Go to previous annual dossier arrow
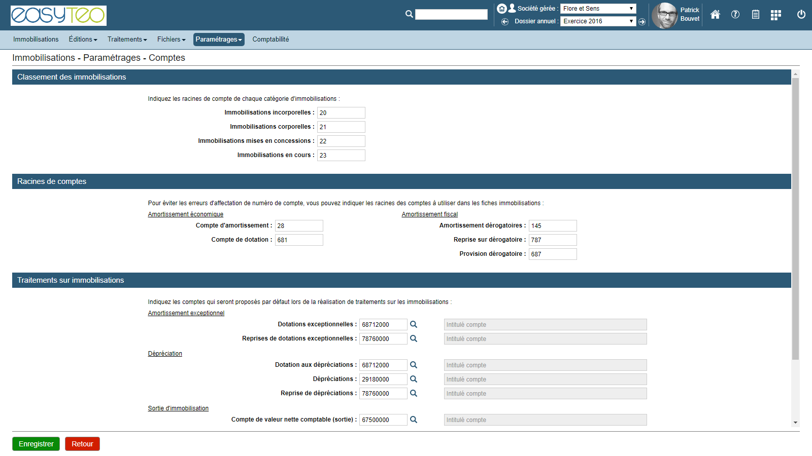The image size is (812, 456). (x=505, y=22)
